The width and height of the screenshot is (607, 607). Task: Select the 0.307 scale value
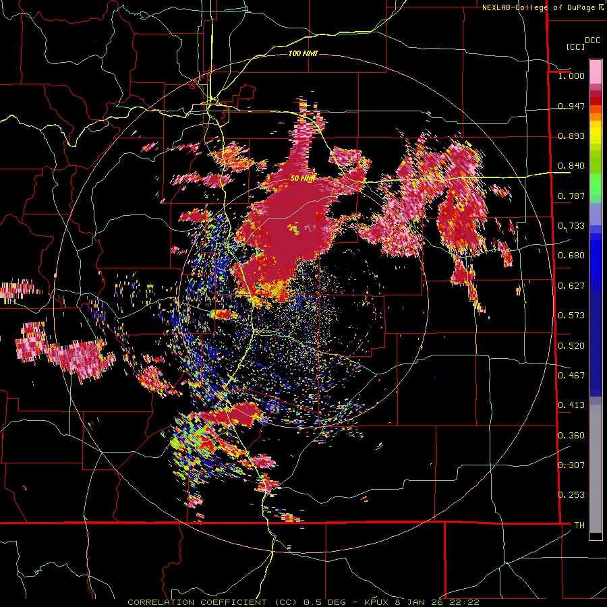[571, 465]
